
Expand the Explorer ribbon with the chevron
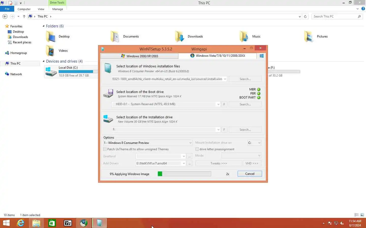click(x=358, y=9)
